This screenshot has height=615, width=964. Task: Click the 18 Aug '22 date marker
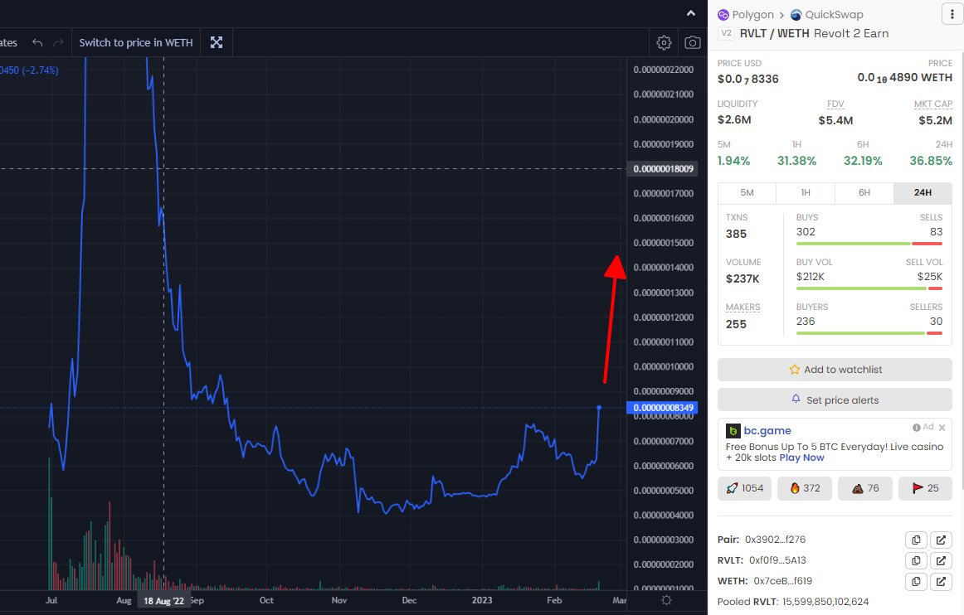[163, 601]
